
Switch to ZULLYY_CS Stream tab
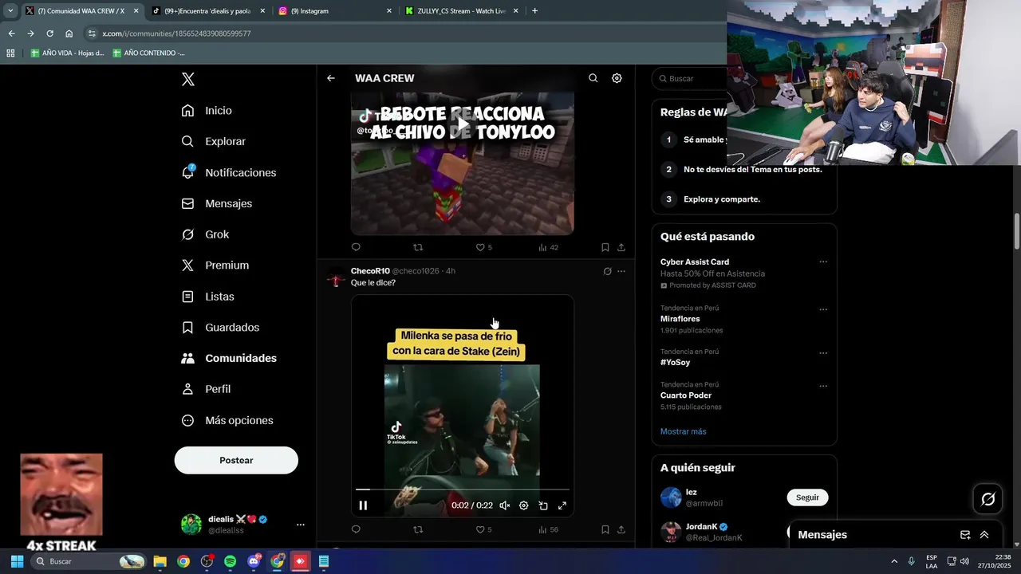461,11
